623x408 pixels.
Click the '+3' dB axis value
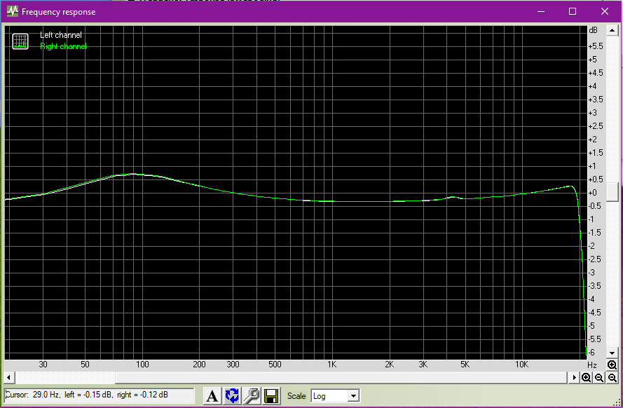tap(593, 113)
